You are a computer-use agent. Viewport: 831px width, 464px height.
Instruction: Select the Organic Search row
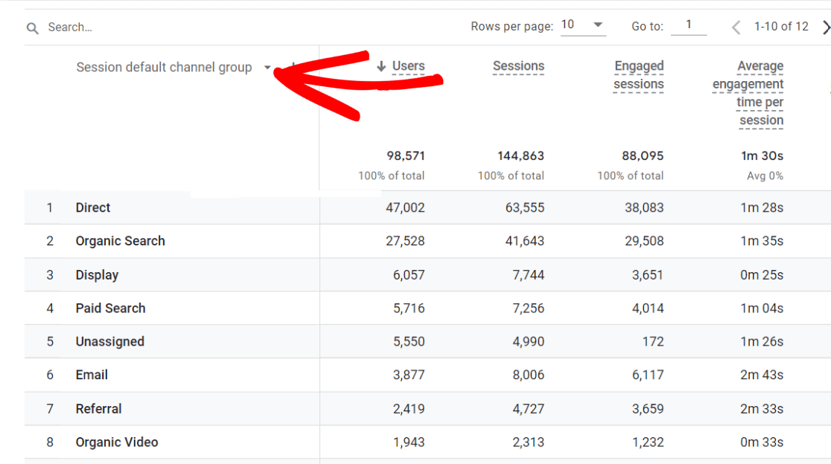(x=120, y=241)
